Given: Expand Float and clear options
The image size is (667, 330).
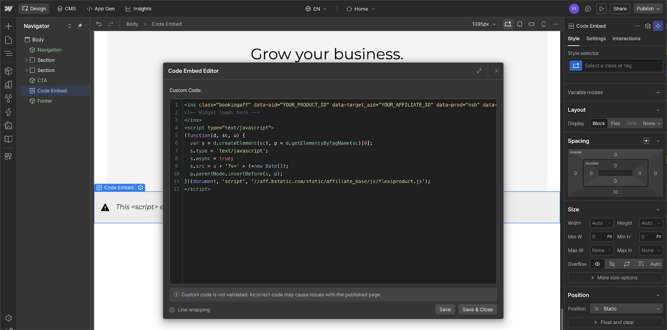Looking at the screenshot, I should (615, 322).
